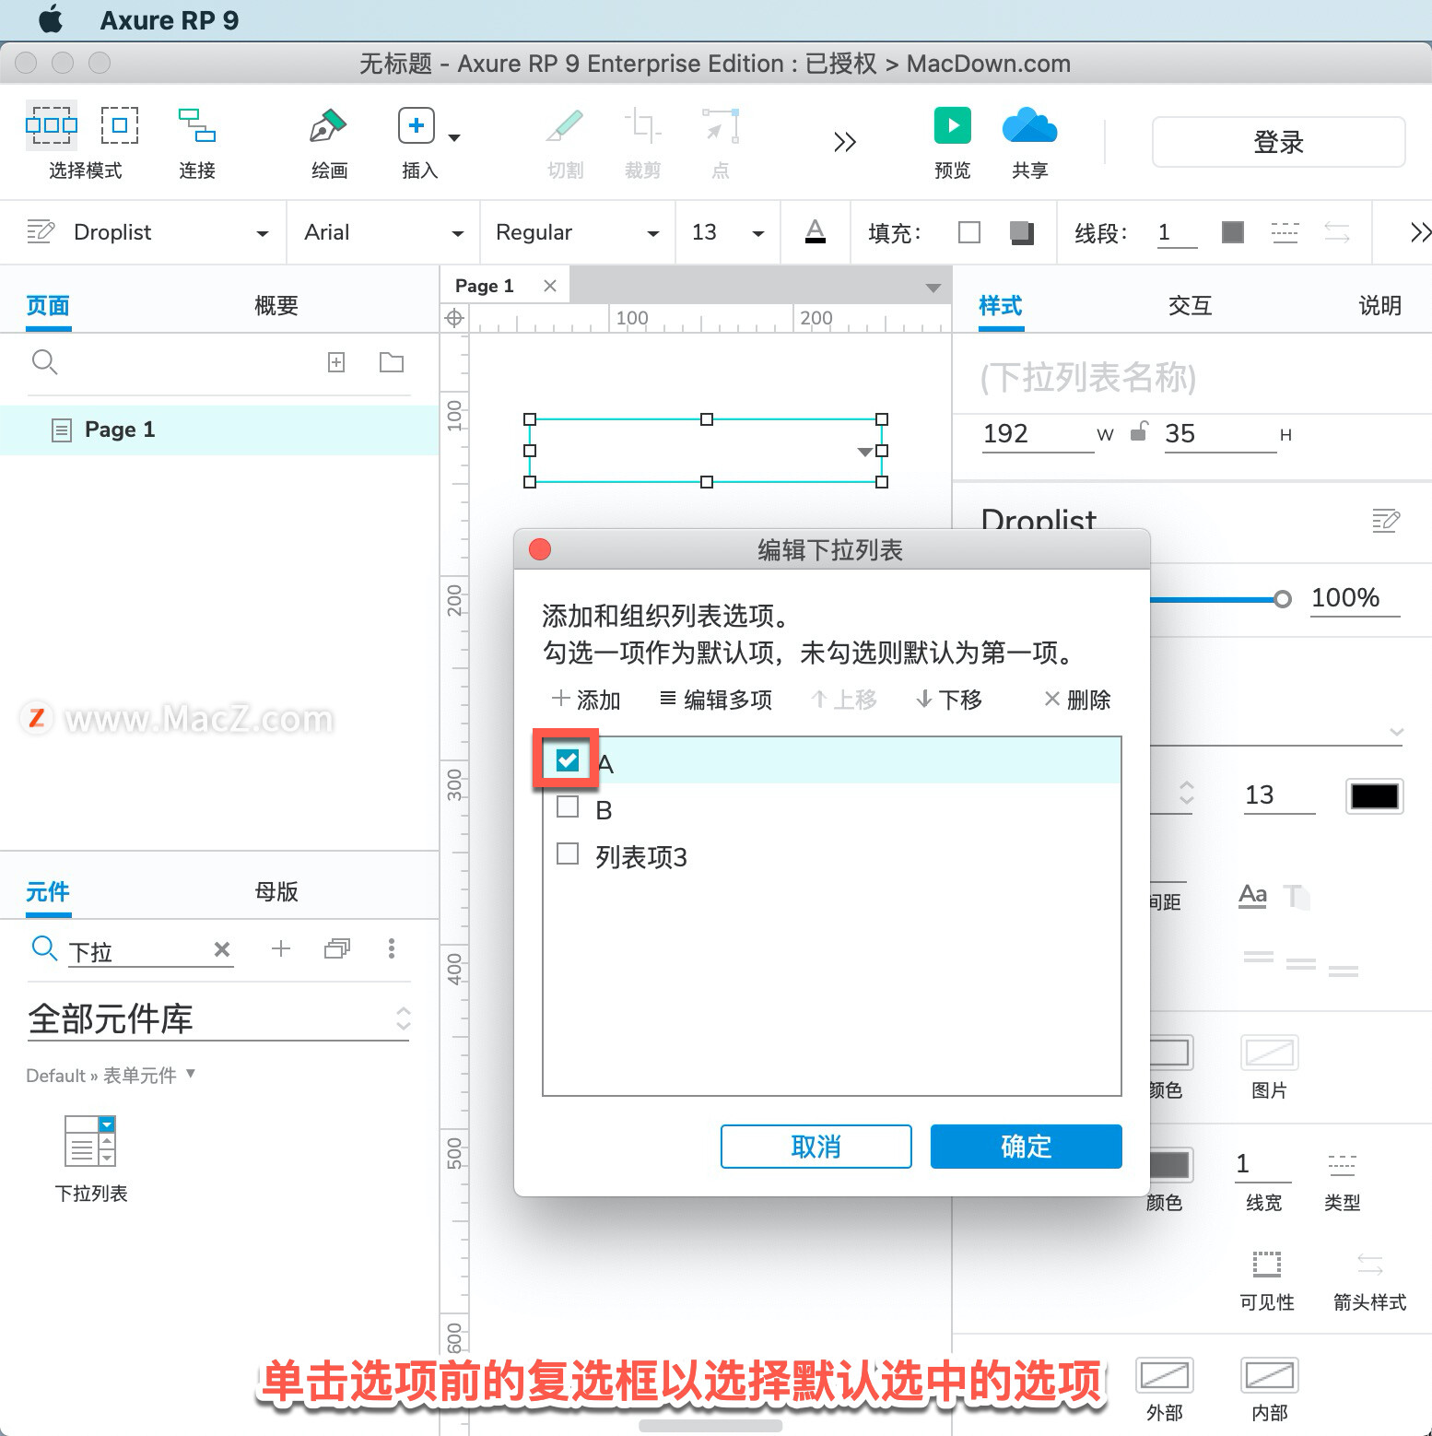Clear the library search text
The image size is (1432, 1436).
(x=222, y=949)
